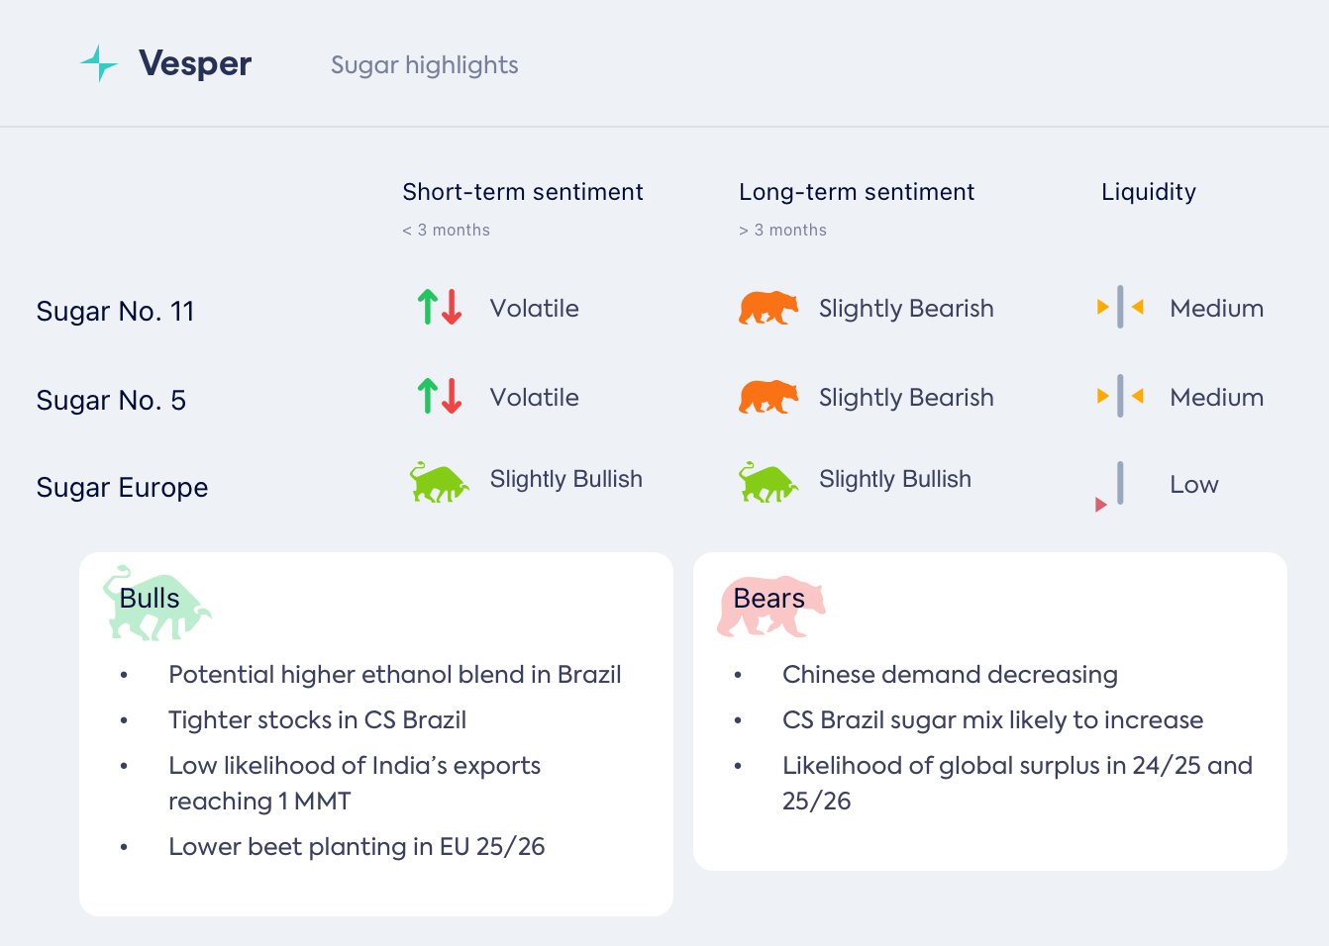Select the Liquidity column header
Viewport: 1329px width, 946px height.
pyautogui.click(x=1148, y=192)
